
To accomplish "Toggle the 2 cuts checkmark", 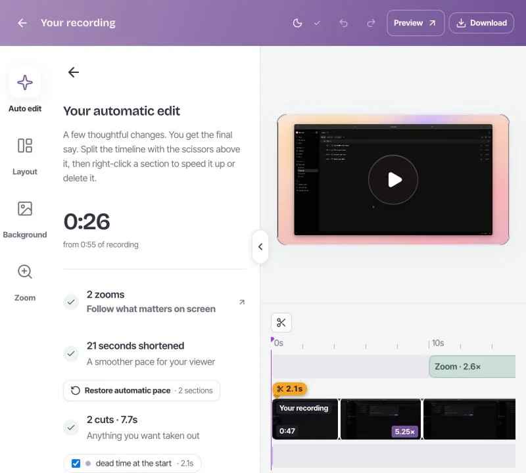I will [x=71, y=428].
